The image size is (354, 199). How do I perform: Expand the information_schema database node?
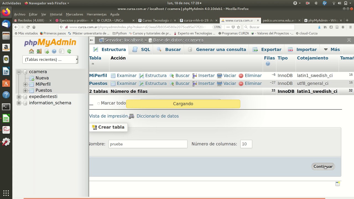click(19, 103)
